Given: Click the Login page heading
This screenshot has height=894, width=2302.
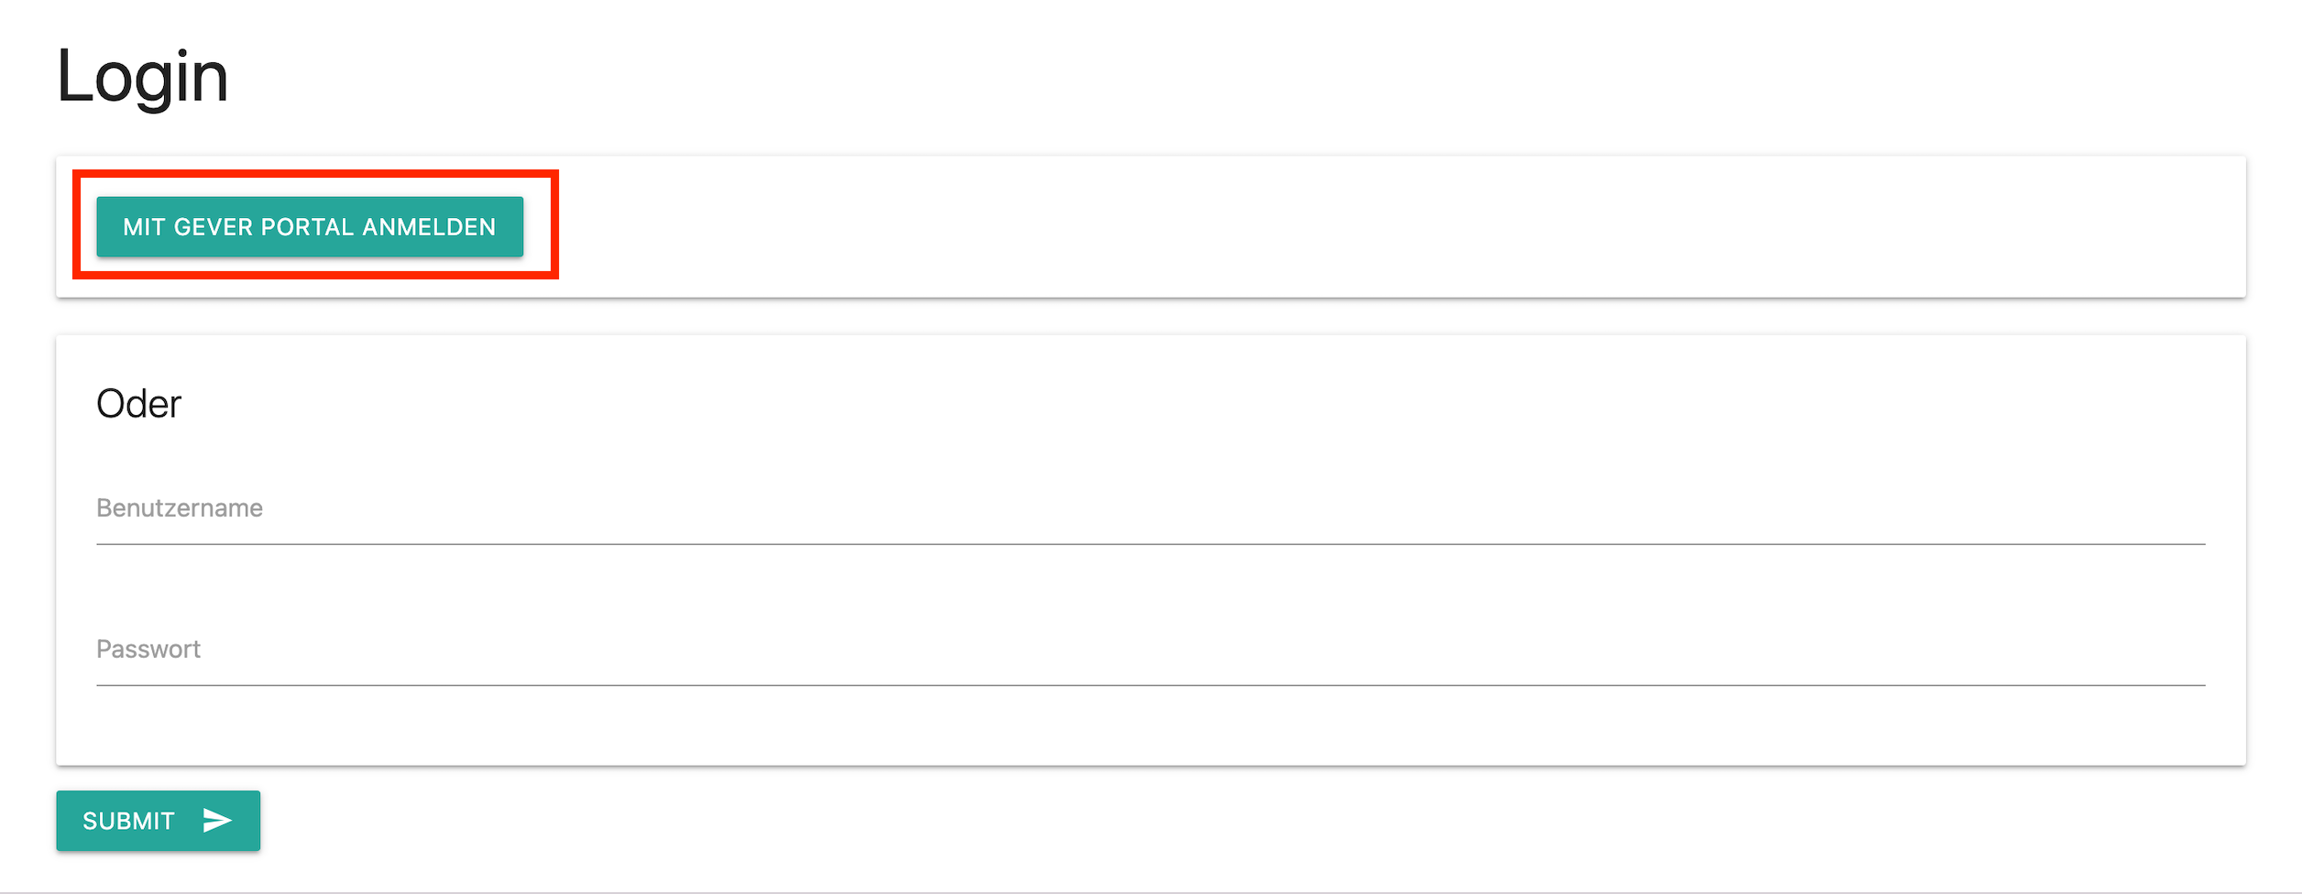Looking at the screenshot, I should coord(142,78).
